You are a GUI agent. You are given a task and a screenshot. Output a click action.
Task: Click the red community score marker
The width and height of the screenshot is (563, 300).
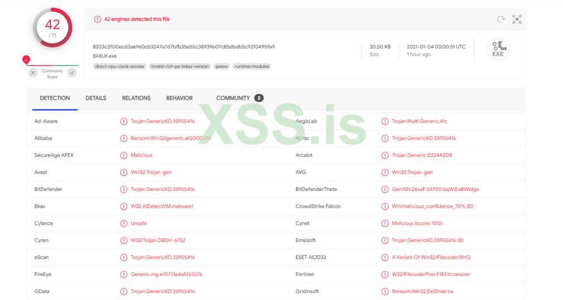(26, 60)
